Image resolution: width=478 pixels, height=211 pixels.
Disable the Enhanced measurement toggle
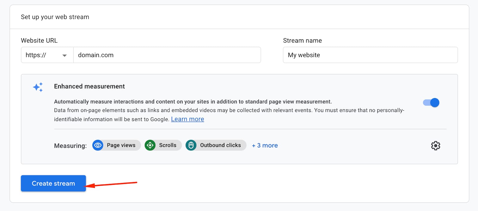click(431, 103)
